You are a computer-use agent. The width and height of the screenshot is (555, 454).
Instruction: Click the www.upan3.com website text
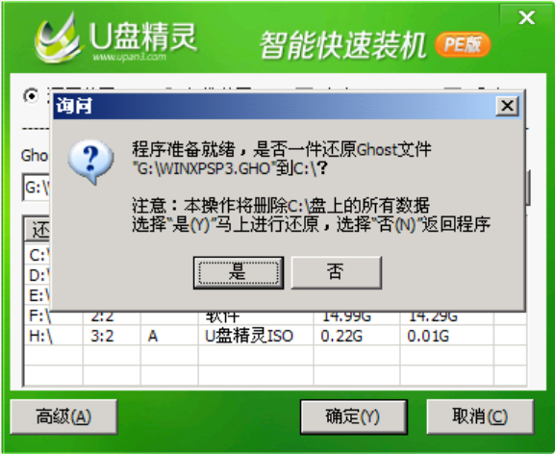click(x=129, y=57)
